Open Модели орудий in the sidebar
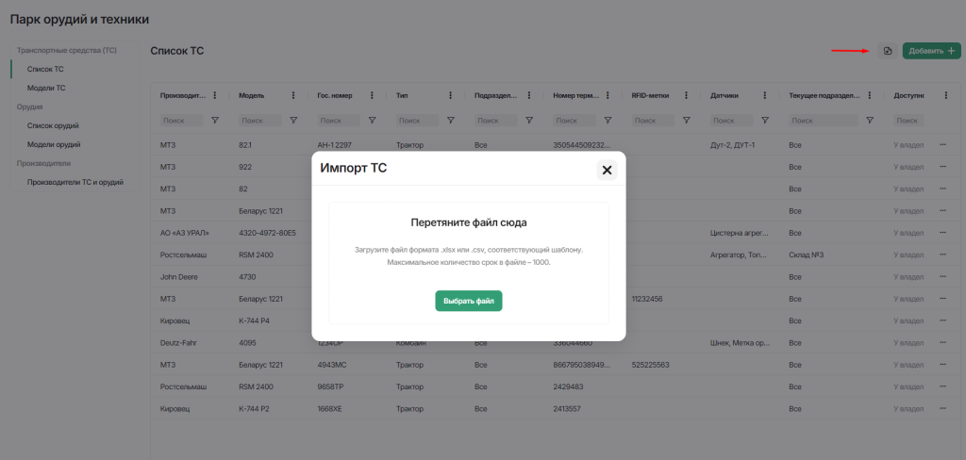Image resolution: width=966 pixels, height=460 pixels. [x=54, y=144]
